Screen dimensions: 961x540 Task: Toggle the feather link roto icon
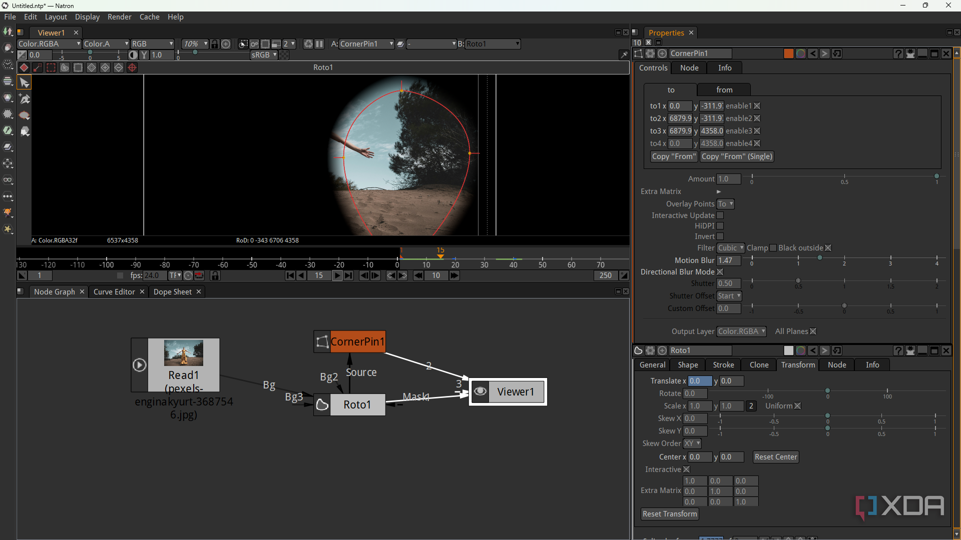click(x=38, y=67)
